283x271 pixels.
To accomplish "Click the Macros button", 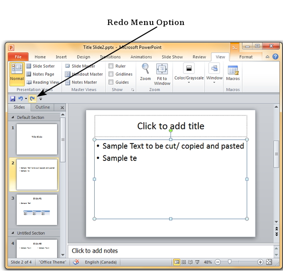I will click(x=233, y=73).
